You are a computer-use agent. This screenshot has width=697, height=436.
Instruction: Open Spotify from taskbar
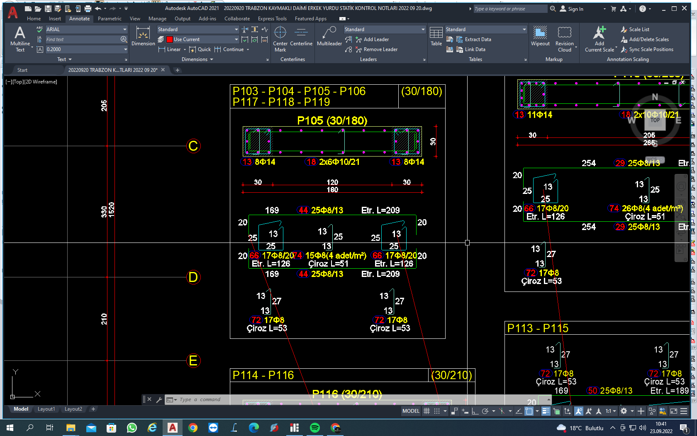[x=315, y=428]
